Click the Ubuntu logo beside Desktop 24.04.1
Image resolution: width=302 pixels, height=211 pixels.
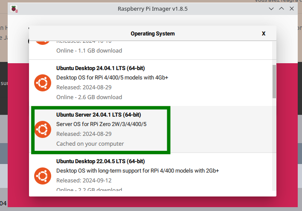click(x=43, y=82)
